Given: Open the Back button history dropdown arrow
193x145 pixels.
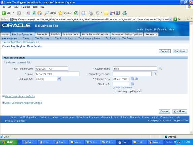Looking at the screenshot, I should point(13,13).
